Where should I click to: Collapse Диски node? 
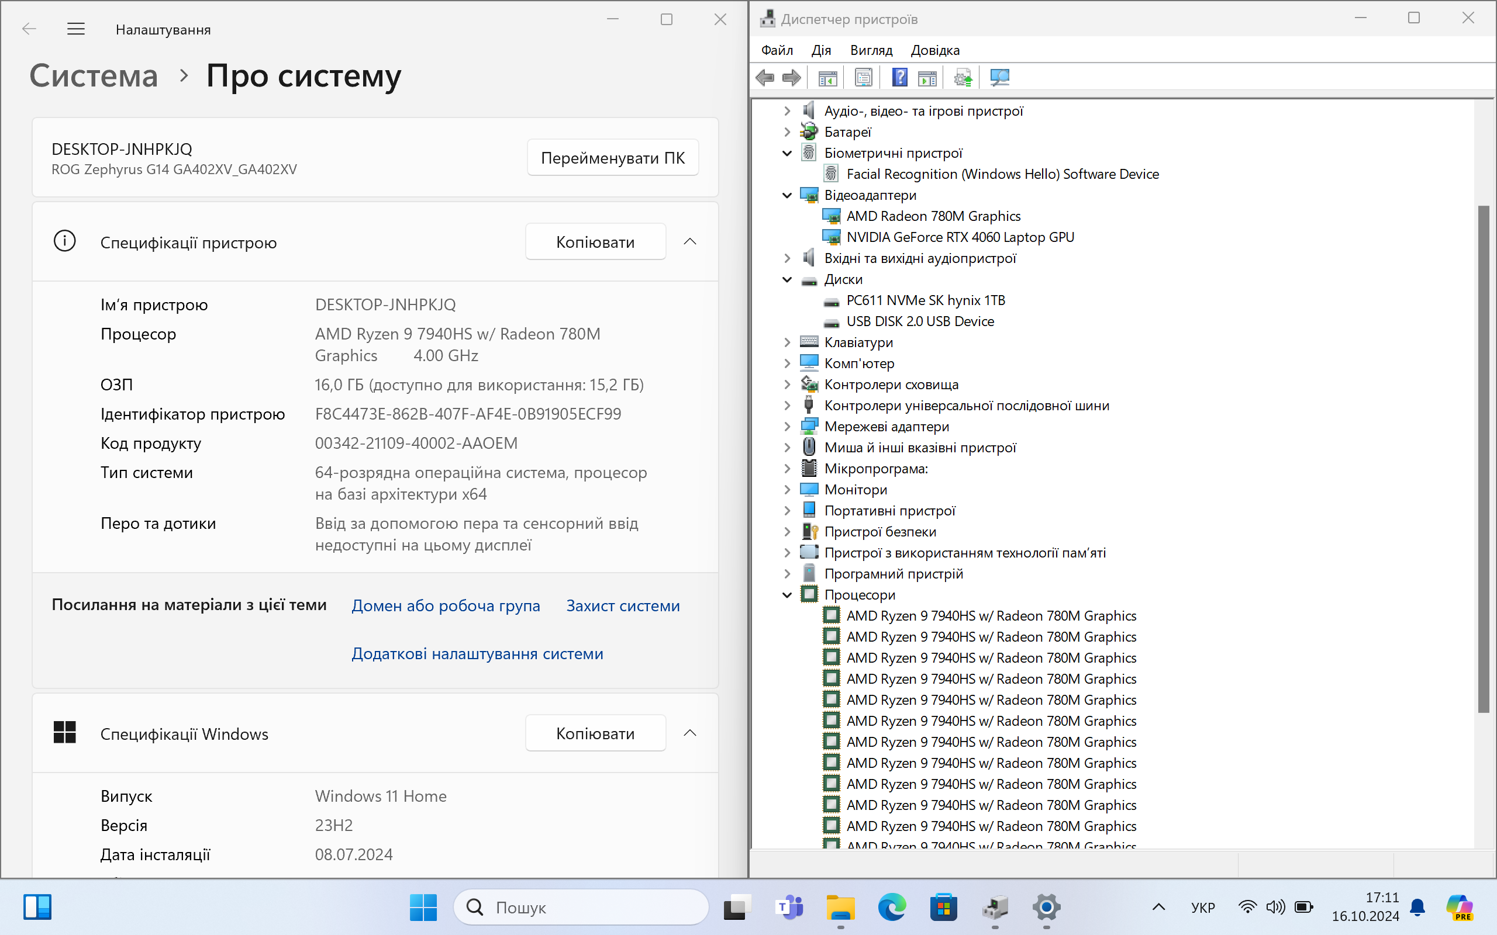(788, 279)
